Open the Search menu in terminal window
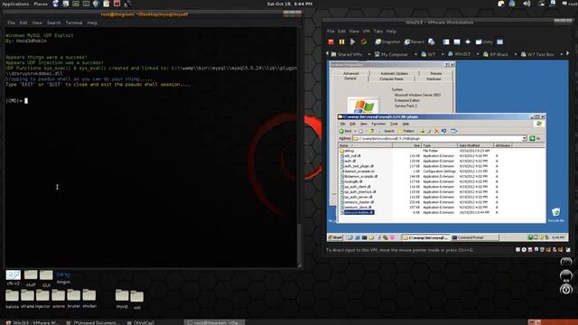The image size is (578, 325). pyautogui.click(x=53, y=23)
